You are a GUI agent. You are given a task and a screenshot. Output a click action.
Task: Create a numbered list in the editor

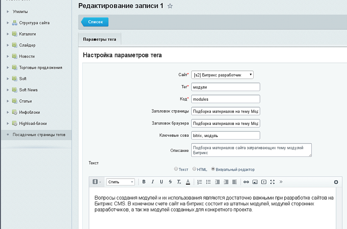pos(199,182)
